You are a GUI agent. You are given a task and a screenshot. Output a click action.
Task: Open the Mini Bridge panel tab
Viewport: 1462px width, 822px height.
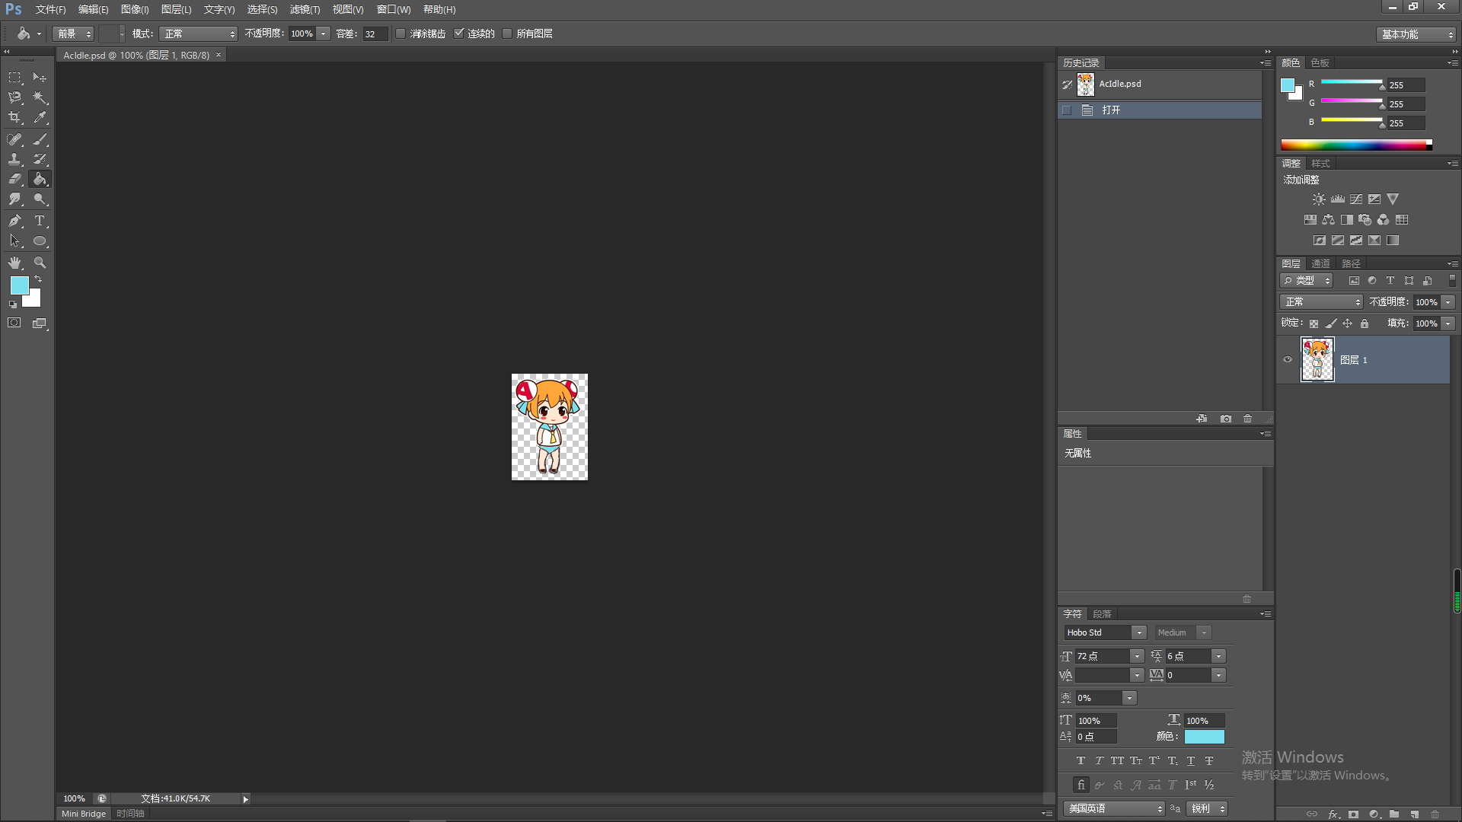pyautogui.click(x=84, y=814)
